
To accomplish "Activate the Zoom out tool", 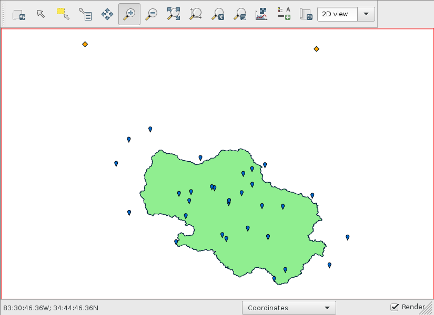I will [152, 14].
